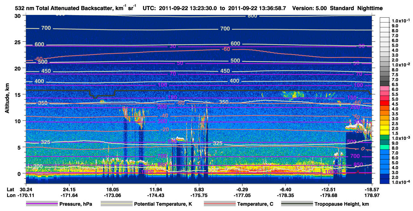Screen dimensions: 413x211
Task: Click the altitude axis tick label 10
Action: point(18,121)
